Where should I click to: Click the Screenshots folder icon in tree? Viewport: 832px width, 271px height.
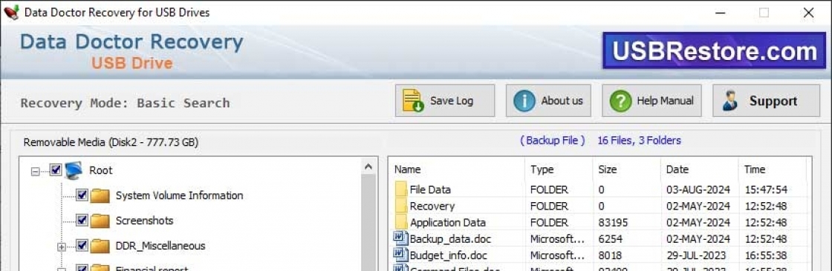[100, 221]
